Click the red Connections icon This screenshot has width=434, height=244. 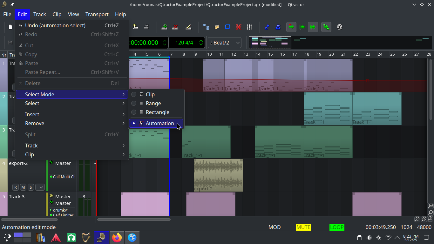pos(238,27)
